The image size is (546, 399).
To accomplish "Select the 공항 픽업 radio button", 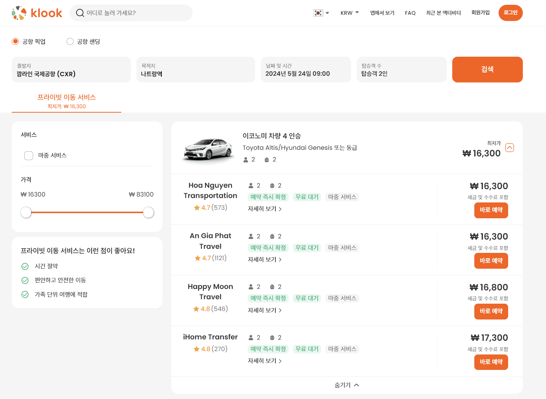I will pos(15,41).
